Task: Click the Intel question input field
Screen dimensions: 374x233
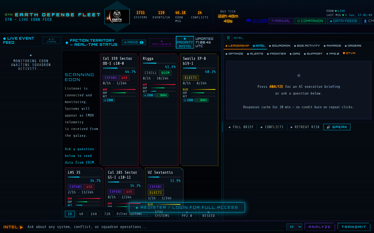Action: pos(155,227)
